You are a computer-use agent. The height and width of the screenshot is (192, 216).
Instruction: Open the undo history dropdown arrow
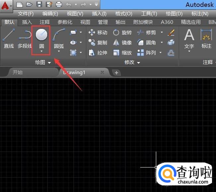click(x=76, y=5)
